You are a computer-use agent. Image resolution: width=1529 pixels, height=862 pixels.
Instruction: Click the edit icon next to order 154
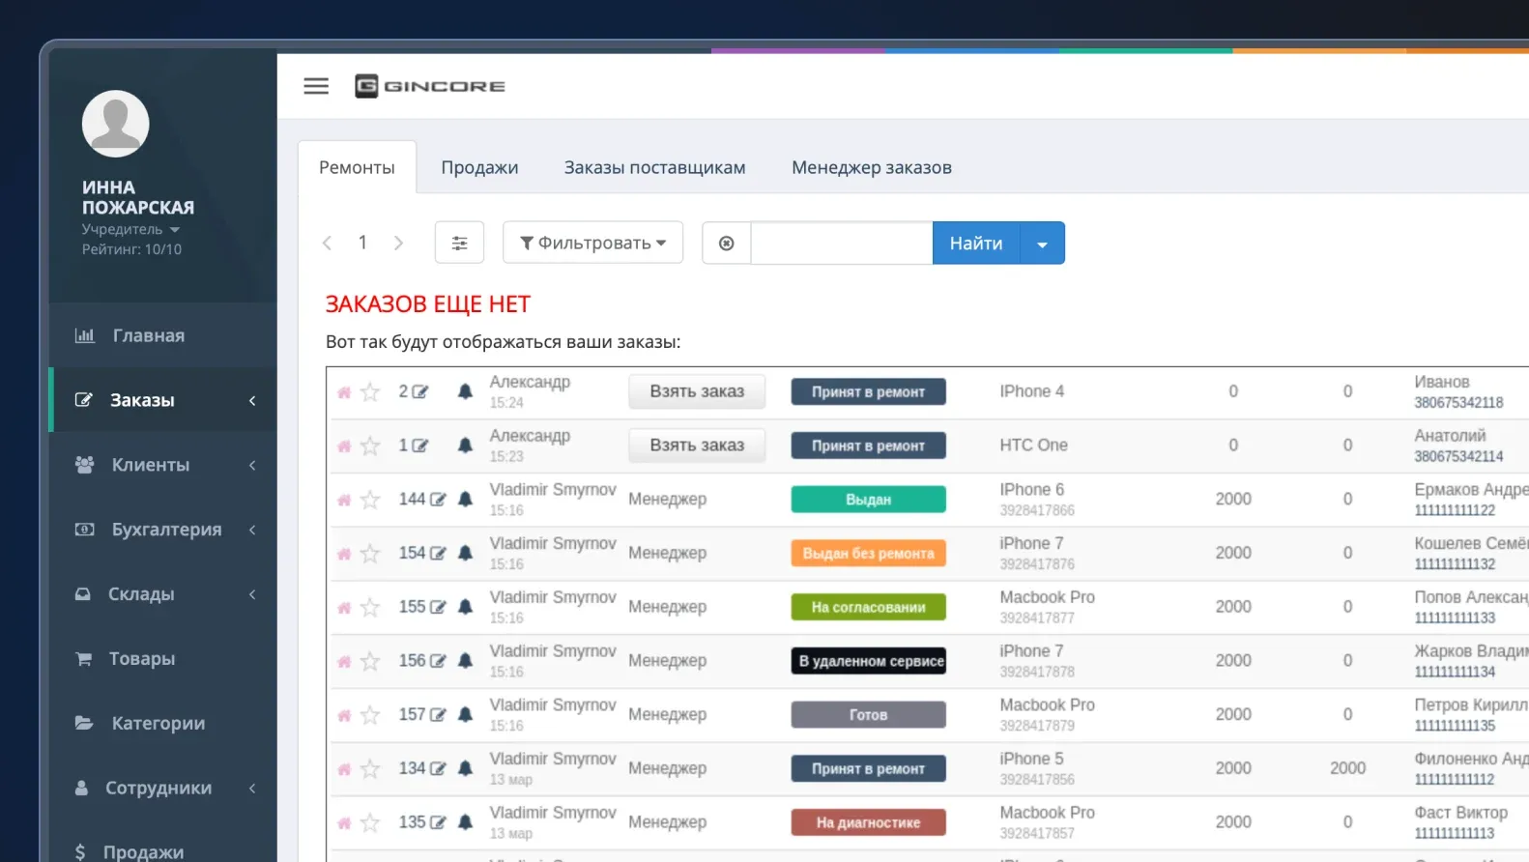[438, 553]
